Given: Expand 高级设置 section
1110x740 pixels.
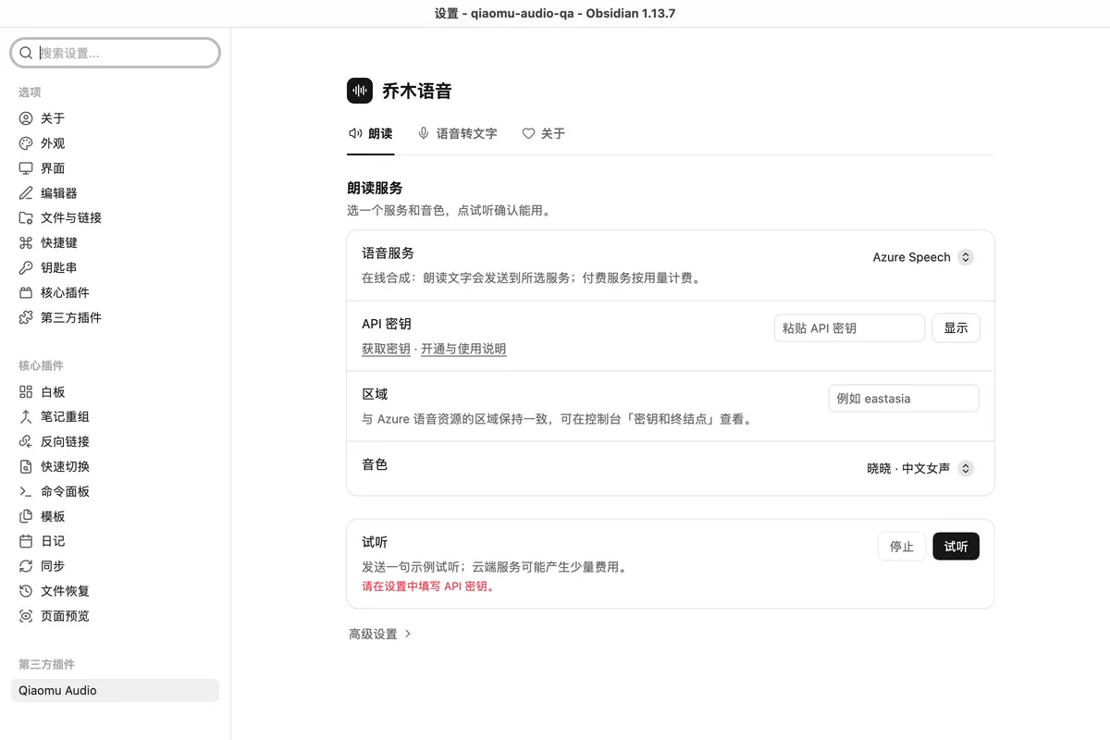Looking at the screenshot, I should (380, 634).
